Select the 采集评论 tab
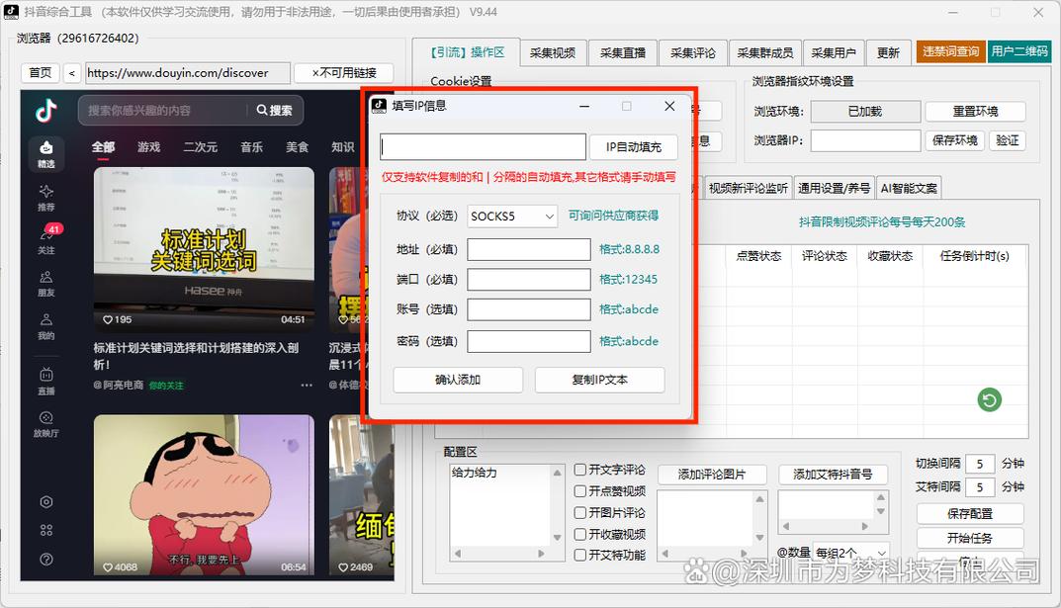The height and width of the screenshot is (608, 1061). [692, 53]
